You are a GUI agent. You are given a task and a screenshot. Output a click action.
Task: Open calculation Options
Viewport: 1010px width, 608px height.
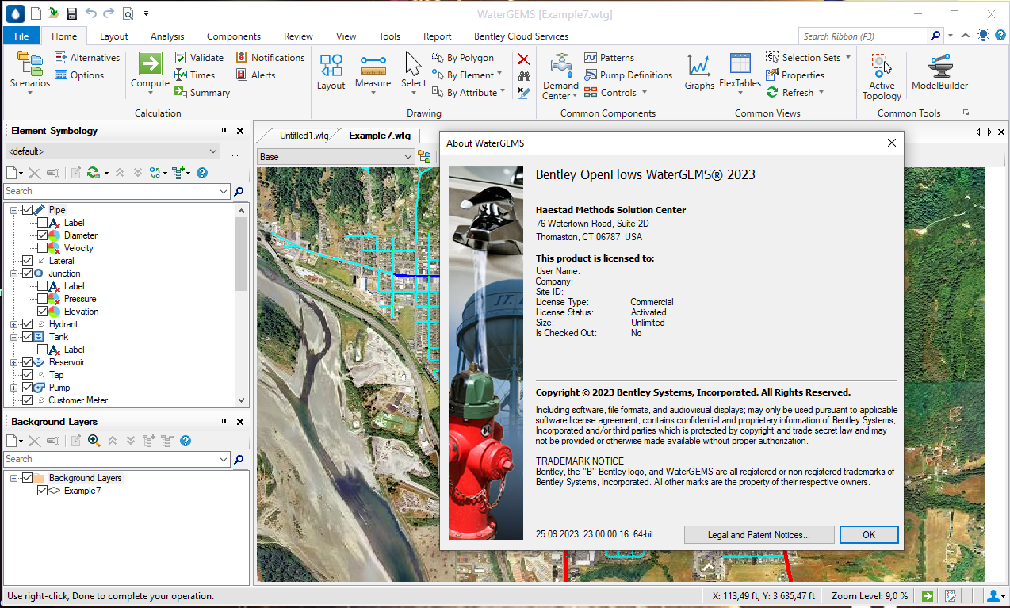(x=79, y=75)
